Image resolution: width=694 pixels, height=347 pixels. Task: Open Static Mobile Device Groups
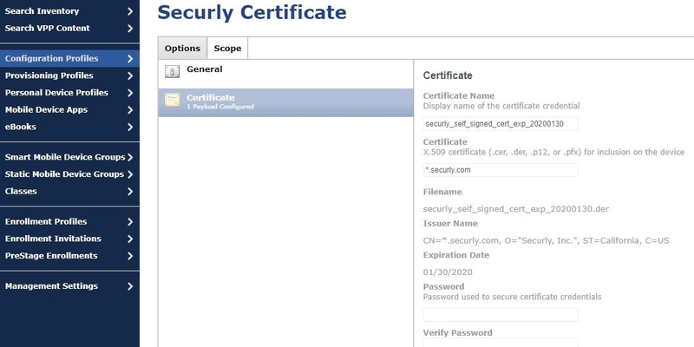(69, 174)
